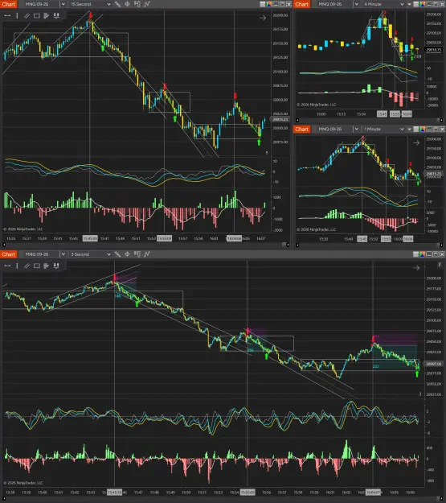Click the 15:45 time marker on 4 Minute chart axis
The image size is (446, 503).
[382, 114]
